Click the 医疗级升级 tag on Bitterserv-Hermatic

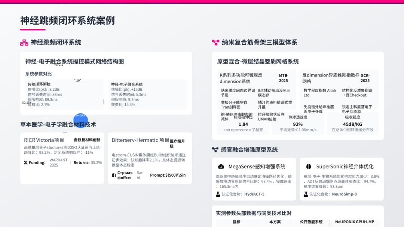pos(178,143)
